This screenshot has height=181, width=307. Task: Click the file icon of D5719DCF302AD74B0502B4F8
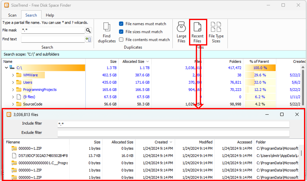tap(14, 156)
